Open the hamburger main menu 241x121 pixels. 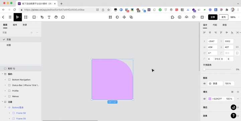tap(10, 17)
